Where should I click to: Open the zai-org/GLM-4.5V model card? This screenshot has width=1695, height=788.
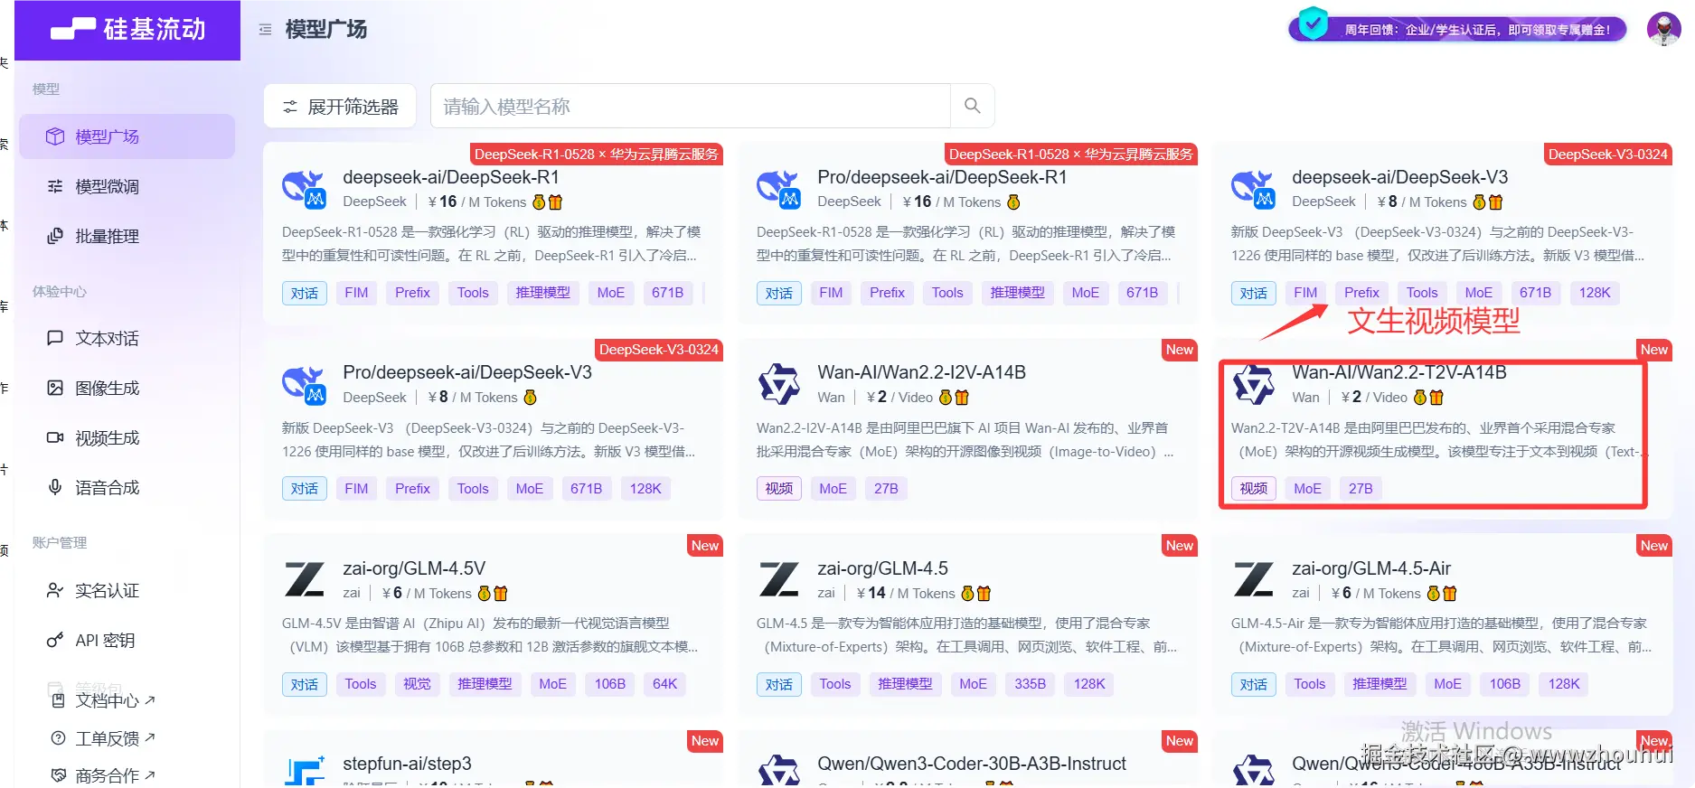493,624
